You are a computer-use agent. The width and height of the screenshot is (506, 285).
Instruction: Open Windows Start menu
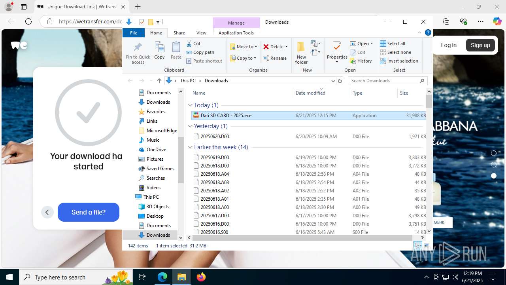pos(9,277)
